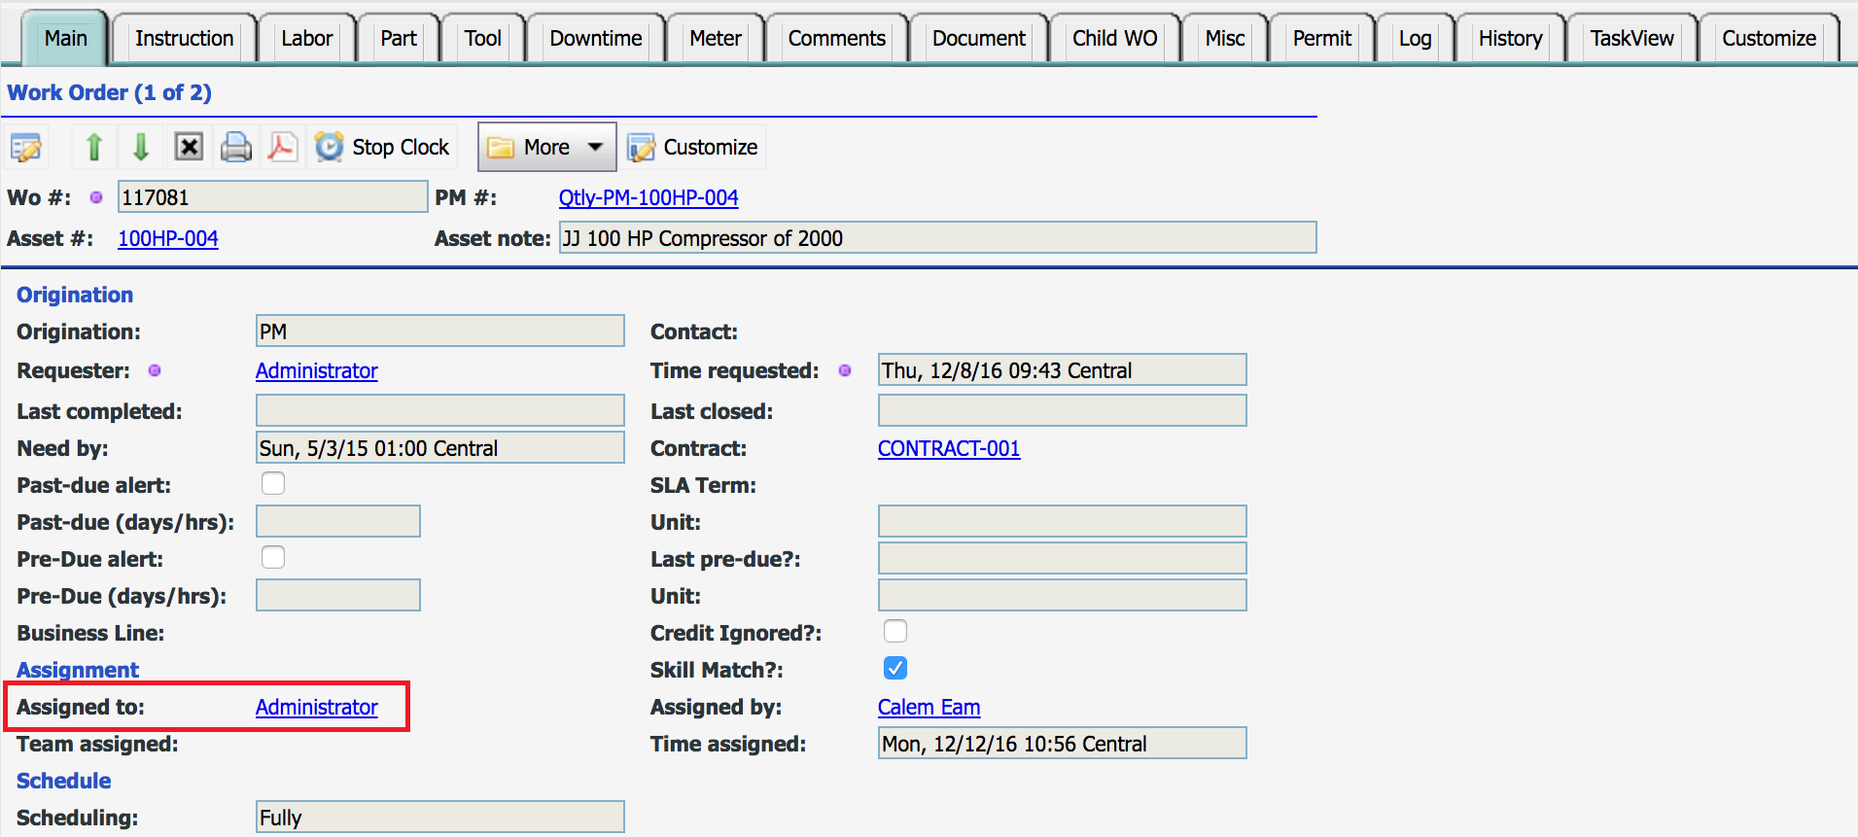The height and width of the screenshot is (837, 1858).
Task: Open the Meter tab
Action: [x=716, y=39]
